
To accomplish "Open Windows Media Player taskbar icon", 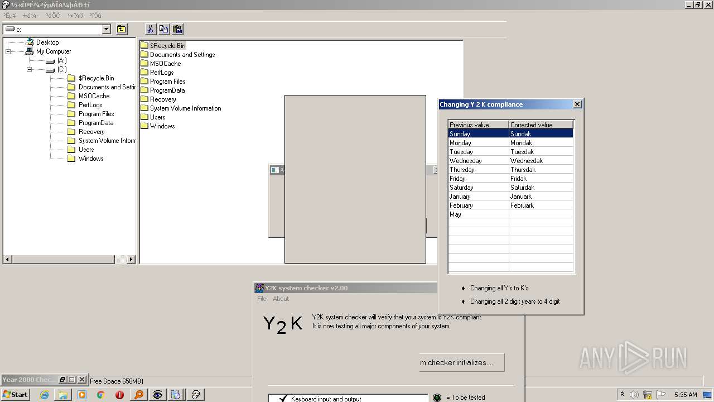I will [82, 395].
